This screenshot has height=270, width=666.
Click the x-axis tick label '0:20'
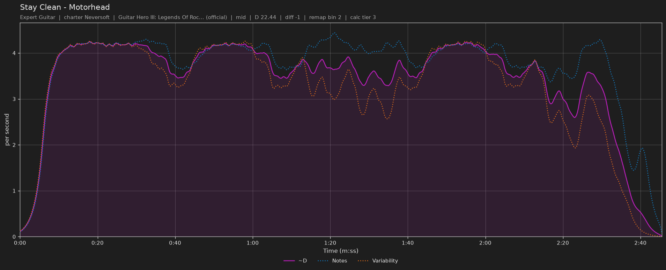[97, 243]
